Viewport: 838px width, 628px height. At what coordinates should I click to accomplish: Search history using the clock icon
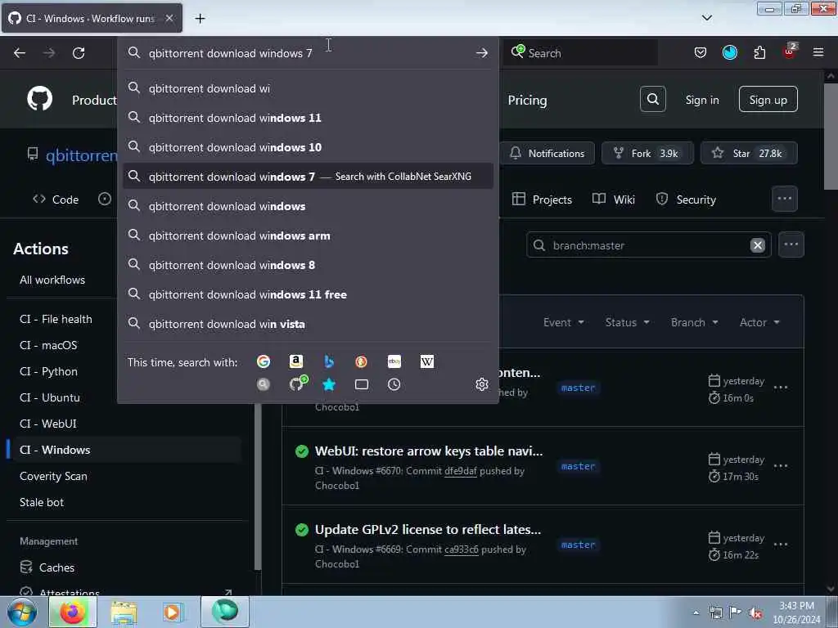click(394, 384)
